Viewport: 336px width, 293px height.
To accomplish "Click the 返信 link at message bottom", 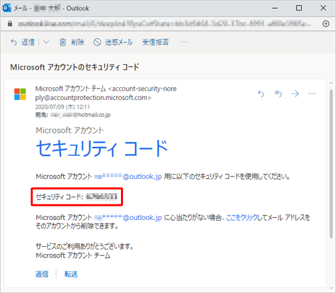I will [x=42, y=274].
